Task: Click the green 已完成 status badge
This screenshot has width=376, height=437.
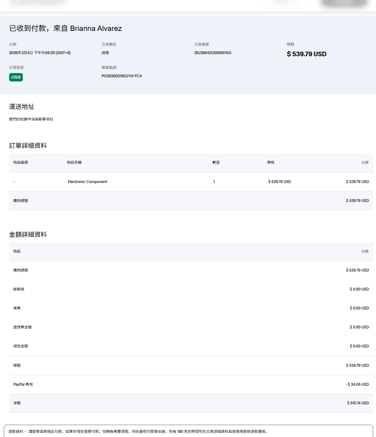Action: click(x=16, y=77)
